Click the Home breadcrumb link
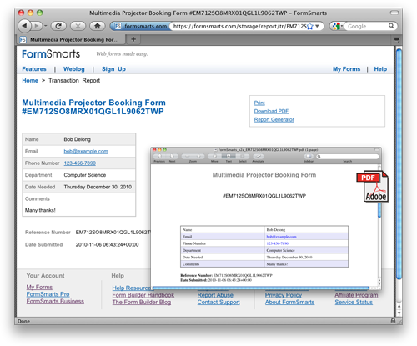 pos(30,80)
